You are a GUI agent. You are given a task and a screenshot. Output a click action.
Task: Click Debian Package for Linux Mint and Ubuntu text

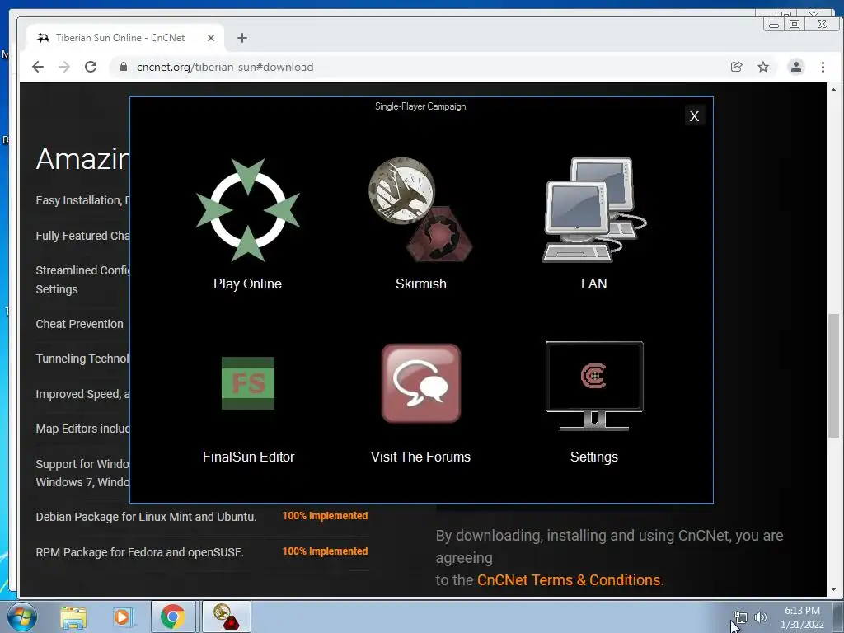pyautogui.click(x=146, y=517)
